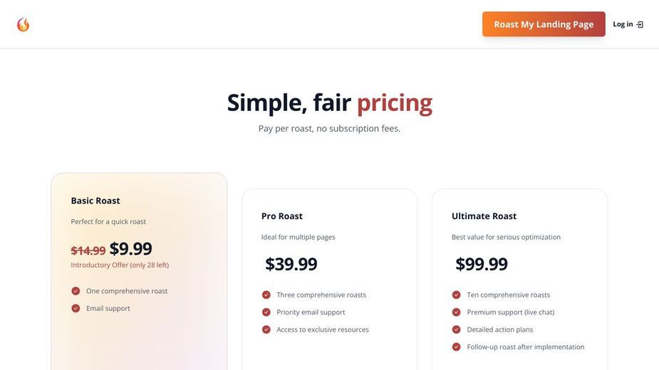Image resolution: width=659 pixels, height=370 pixels.
Task: Click checkmark next to Priority email support
Action: pyautogui.click(x=266, y=312)
